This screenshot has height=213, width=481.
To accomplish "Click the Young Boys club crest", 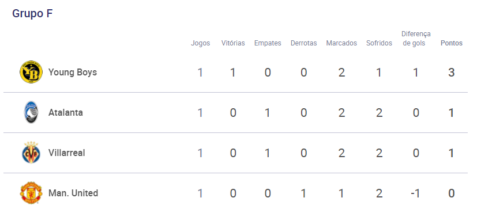I will 31,72.
